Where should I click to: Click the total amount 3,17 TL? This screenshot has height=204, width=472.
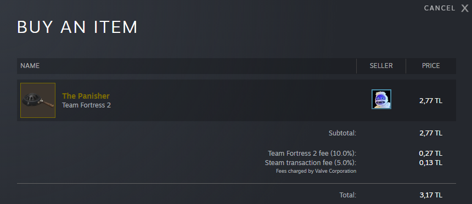click(431, 195)
